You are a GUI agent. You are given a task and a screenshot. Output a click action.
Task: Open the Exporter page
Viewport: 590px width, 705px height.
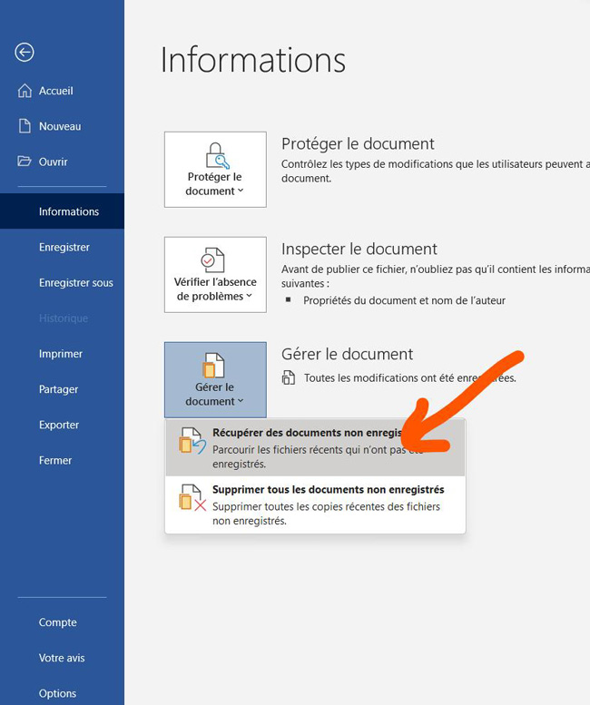pyautogui.click(x=62, y=425)
